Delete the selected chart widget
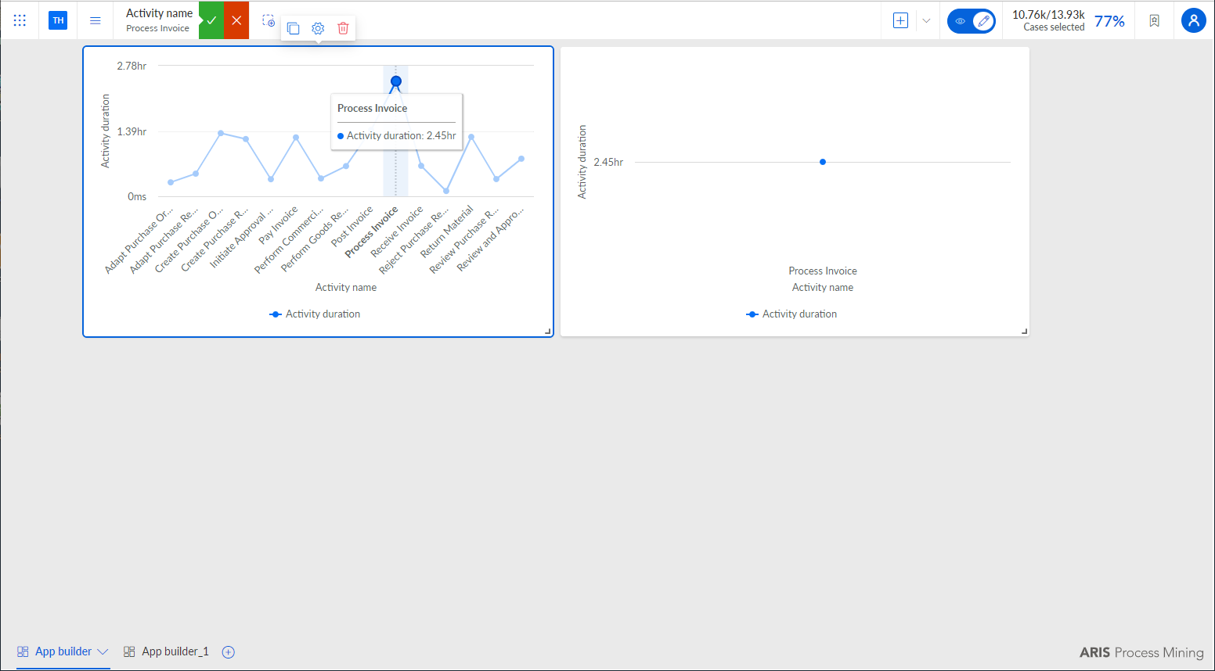This screenshot has height=671, width=1215. point(343,28)
